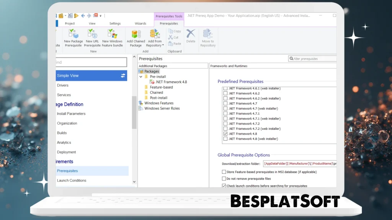Click the Simple View switch icon
The width and height of the screenshot is (392, 220).
123,76
